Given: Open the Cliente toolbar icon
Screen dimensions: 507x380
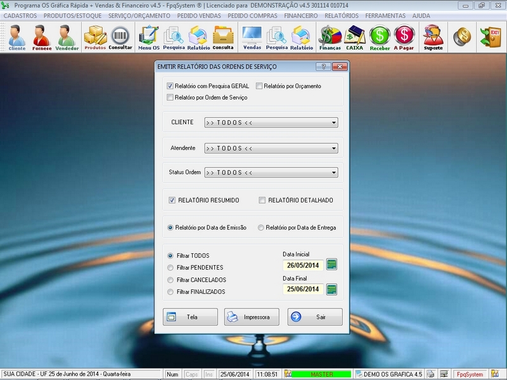Looking at the screenshot, I should click(x=17, y=37).
